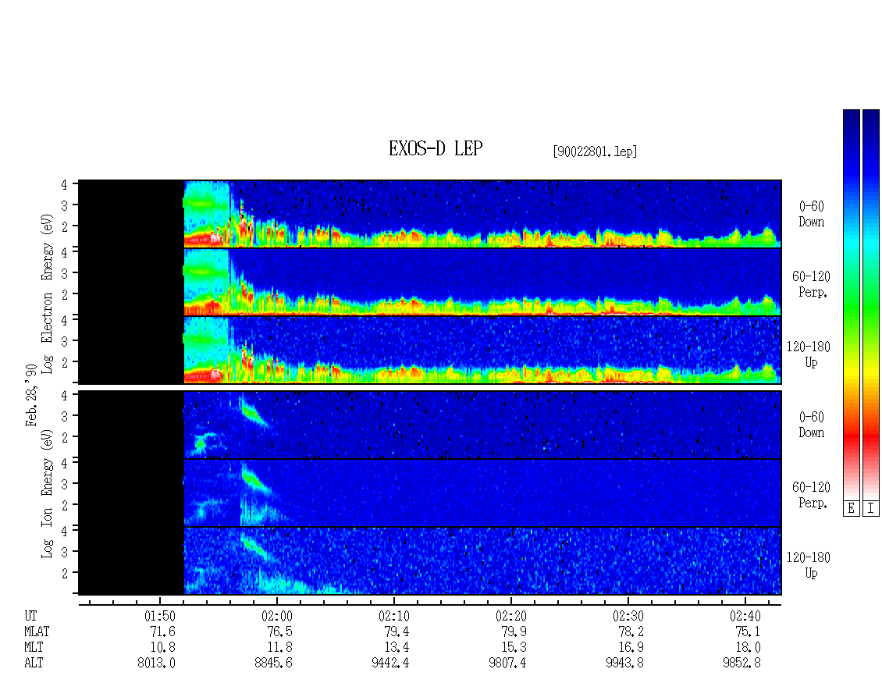882x683 pixels.
Task: Click the UT row label
Action: pos(30,616)
